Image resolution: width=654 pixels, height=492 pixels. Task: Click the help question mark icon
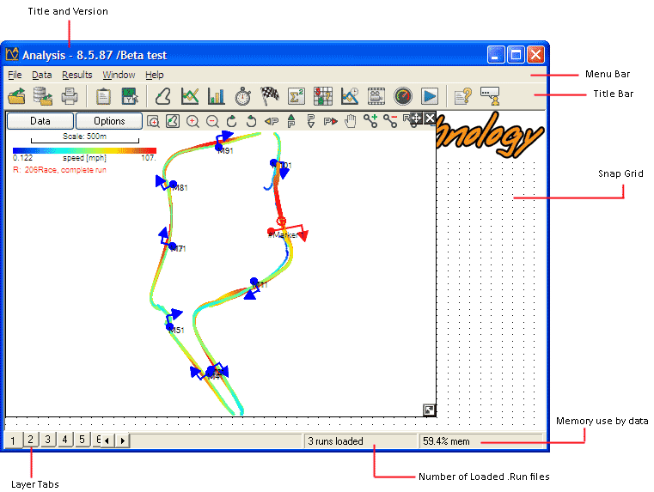click(462, 96)
